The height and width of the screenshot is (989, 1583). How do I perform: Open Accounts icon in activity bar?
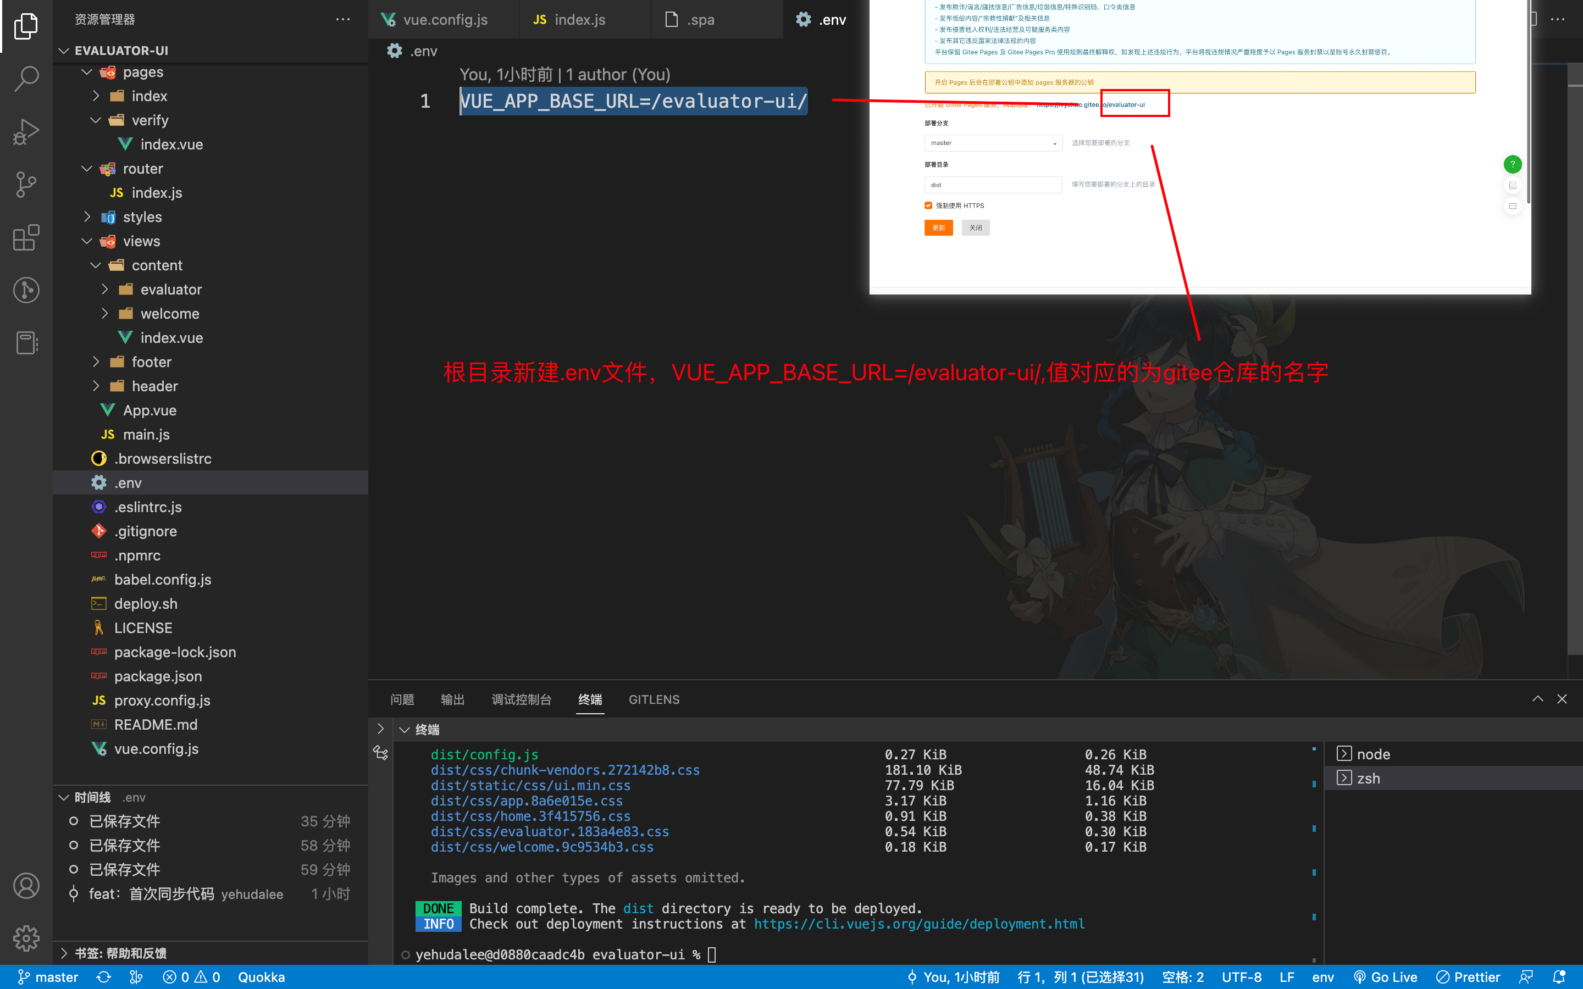coord(26,886)
